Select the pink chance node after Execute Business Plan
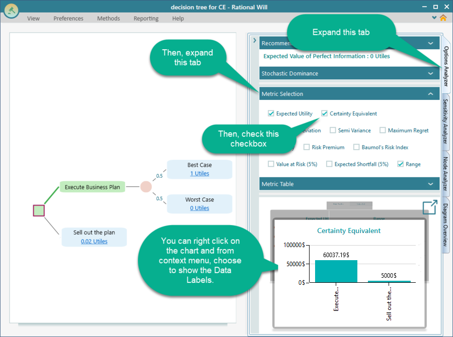 pyautogui.click(x=145, y=186)
